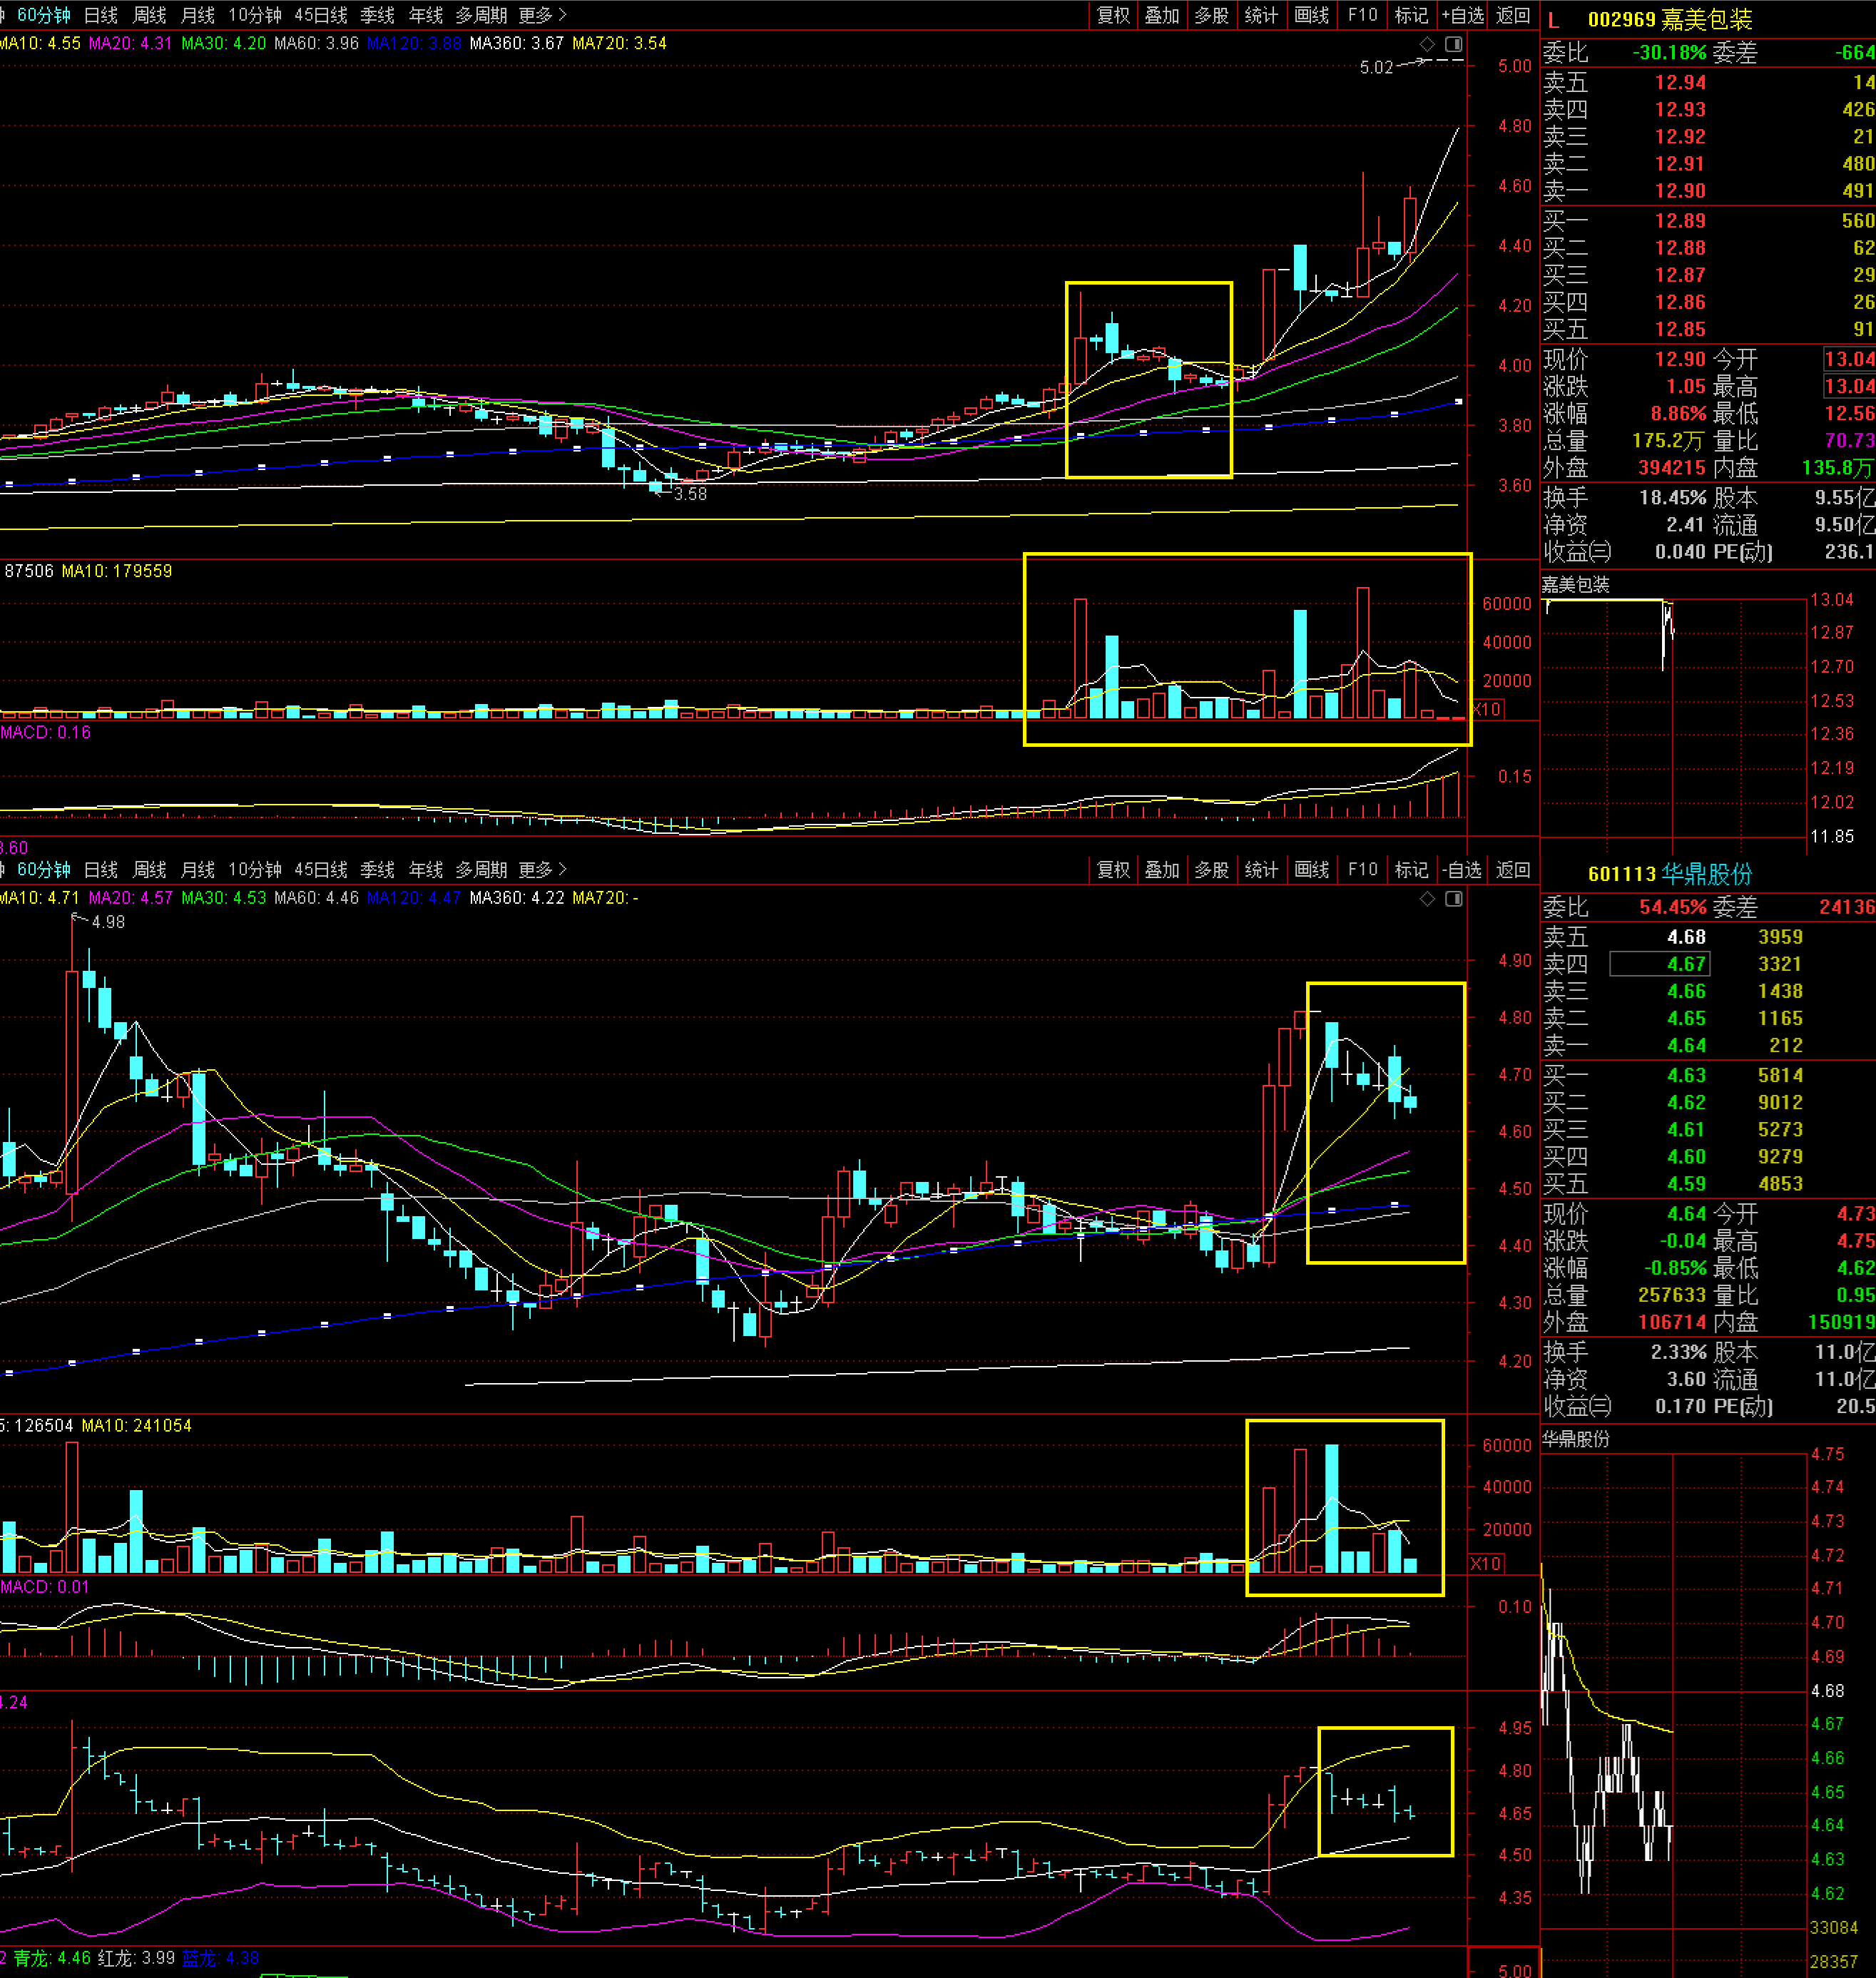Click the X10 volume scale marker in the top chart
The image size is (1876, 1978).
tap(1487, 709)
